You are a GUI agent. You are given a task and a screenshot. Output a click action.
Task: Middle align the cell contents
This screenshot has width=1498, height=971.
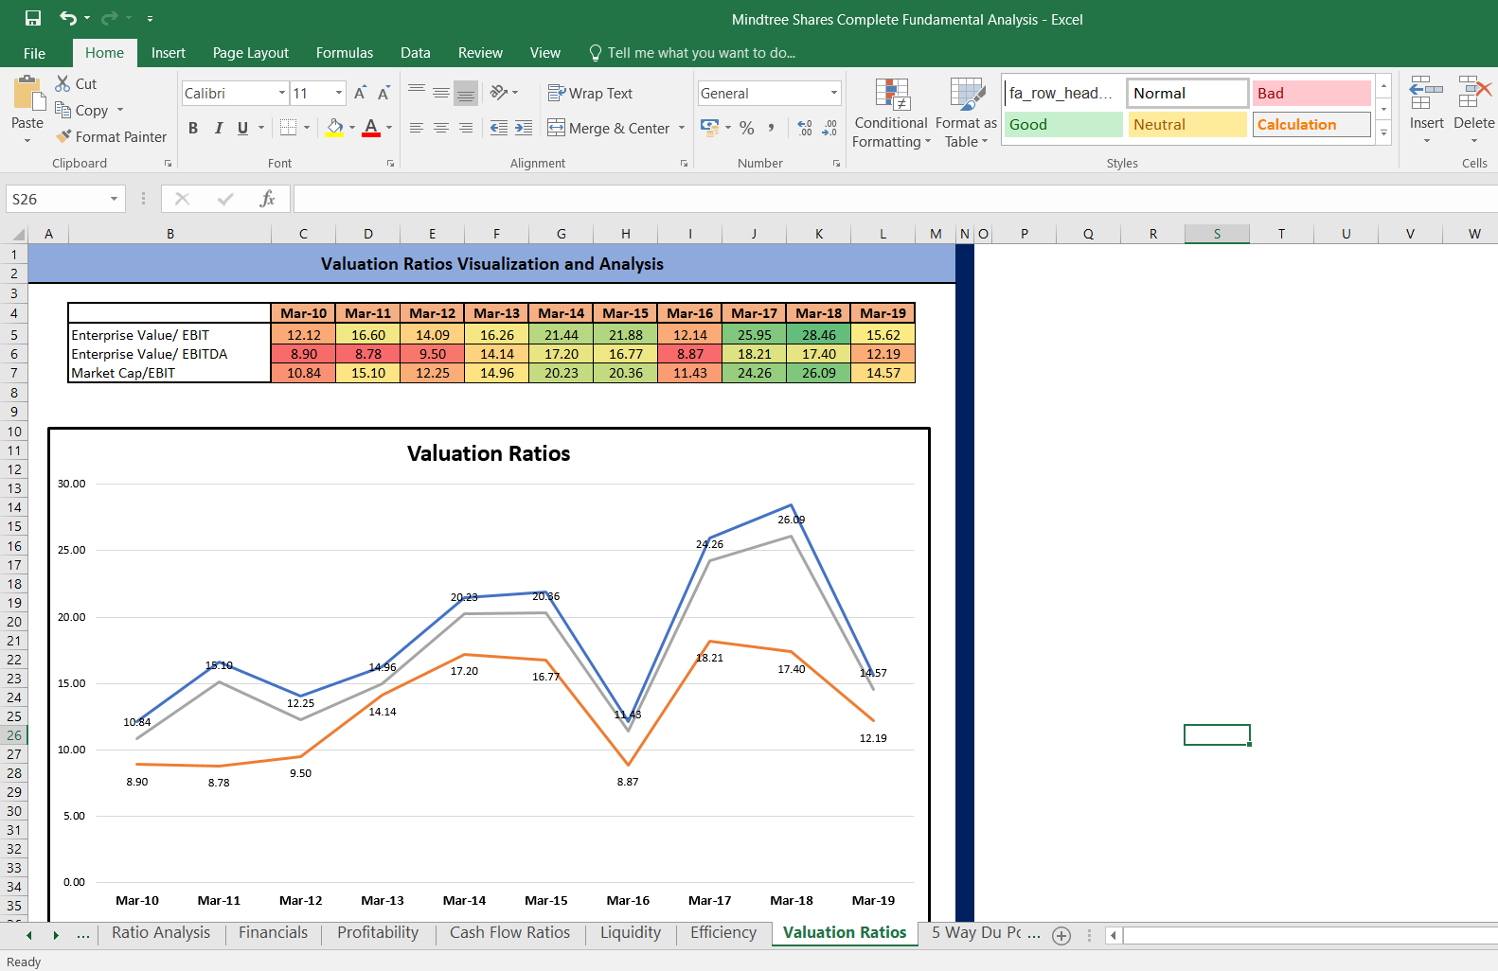[x=441, y=92]
